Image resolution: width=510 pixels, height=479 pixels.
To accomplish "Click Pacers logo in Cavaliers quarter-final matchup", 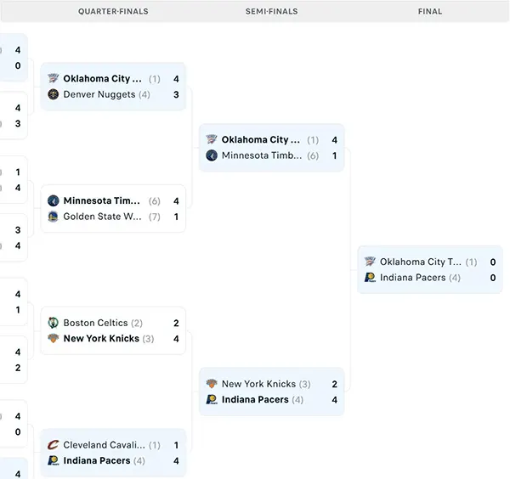I will click(53, 460).
